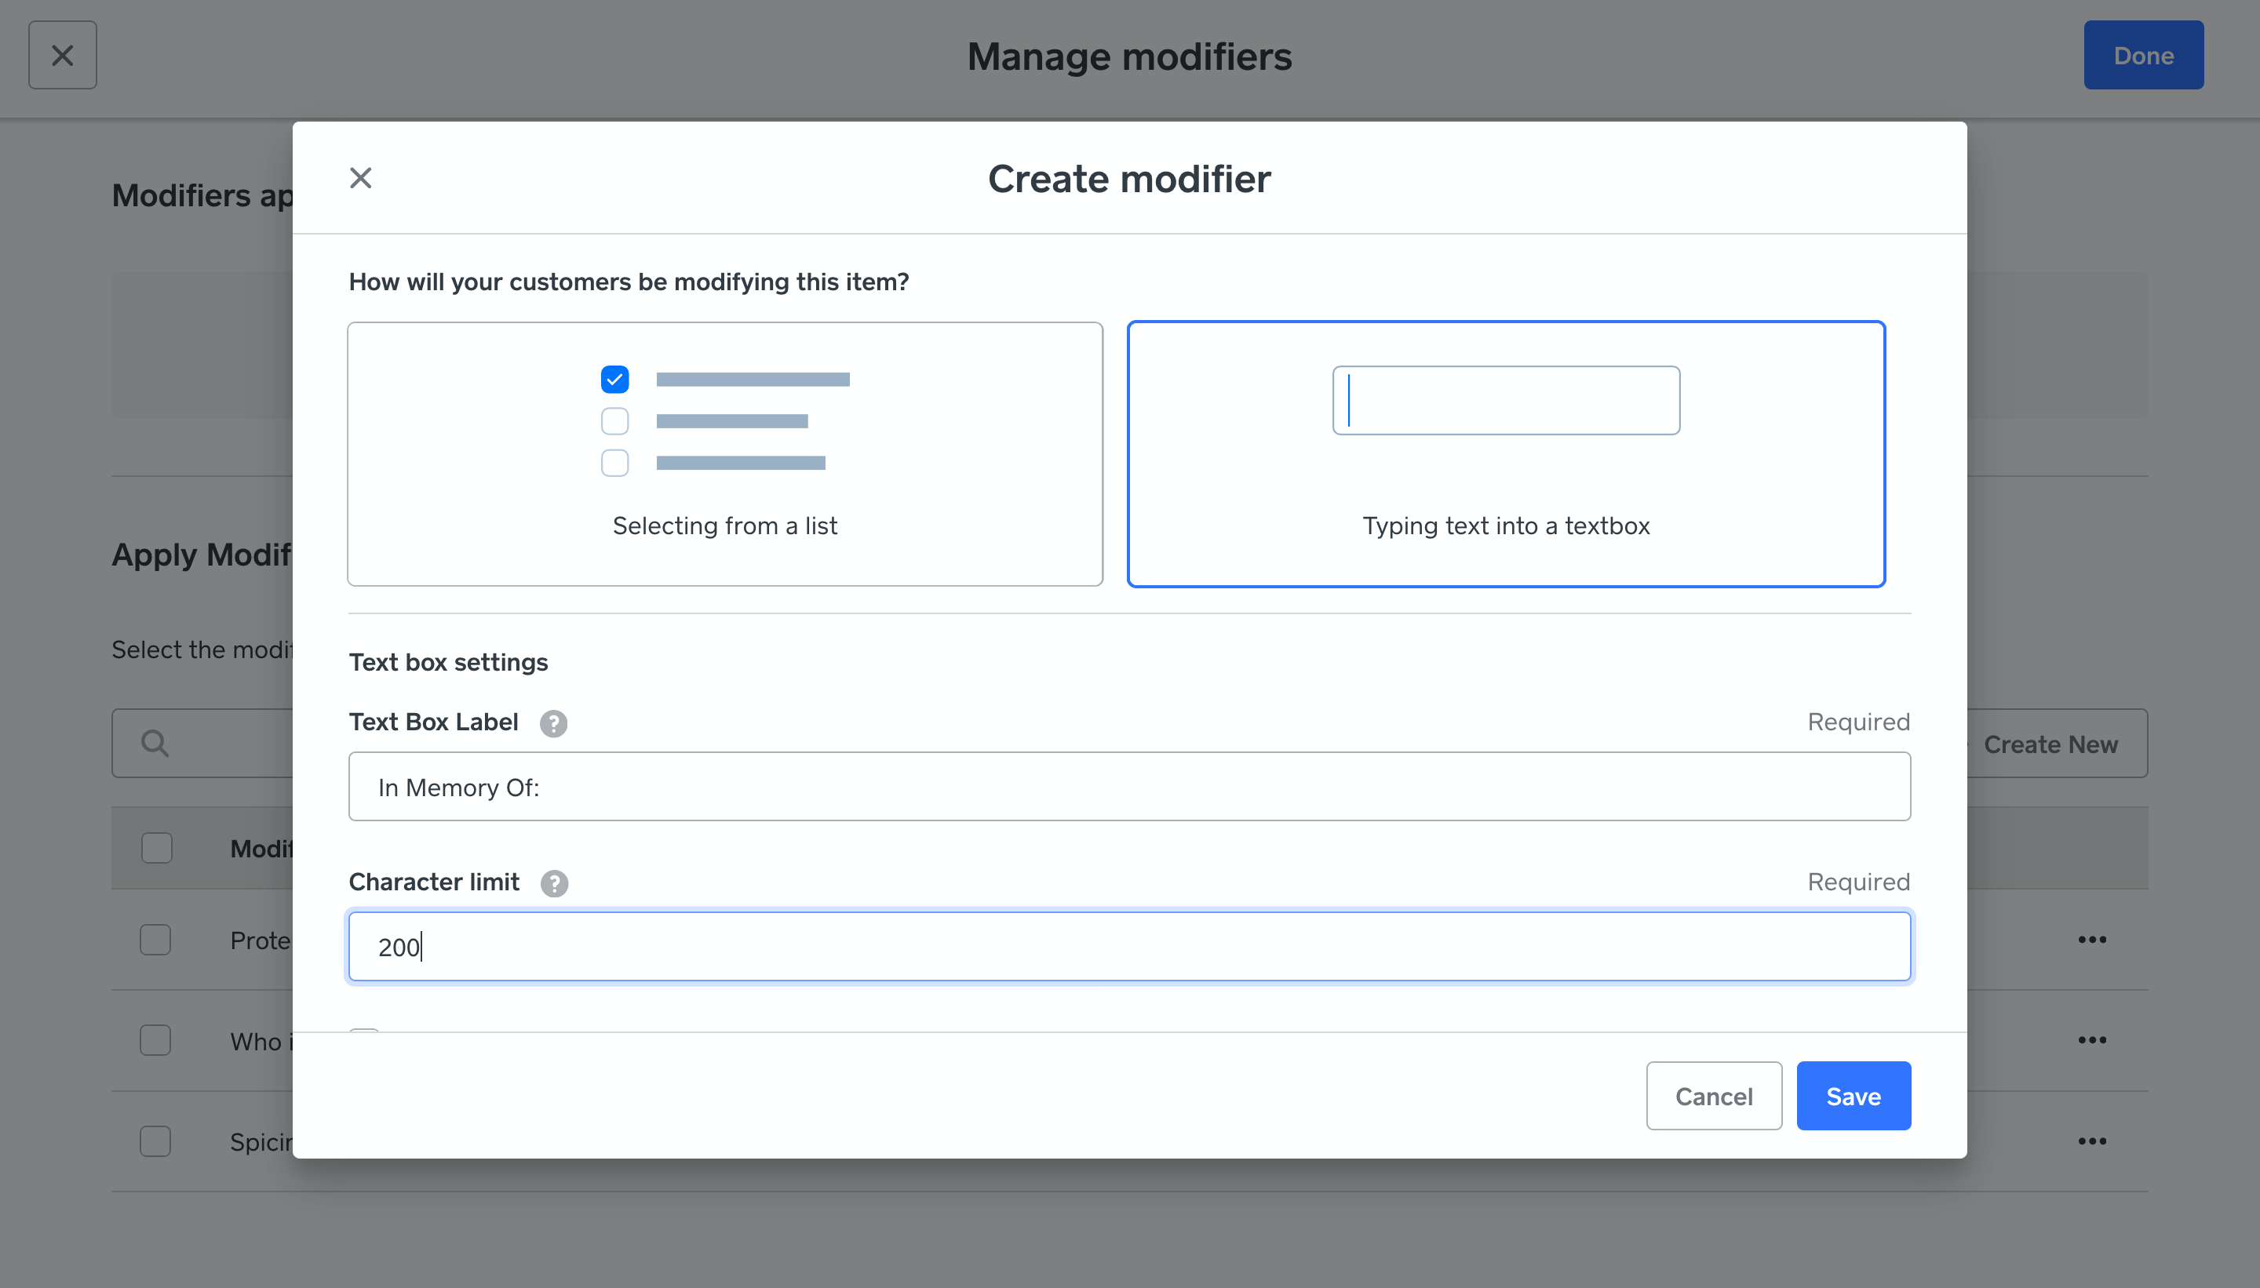This screenshot has height=1288, width=2260.
Task: Tick the checkbox for the Who modifier
Action: (x=155, y=1040)
